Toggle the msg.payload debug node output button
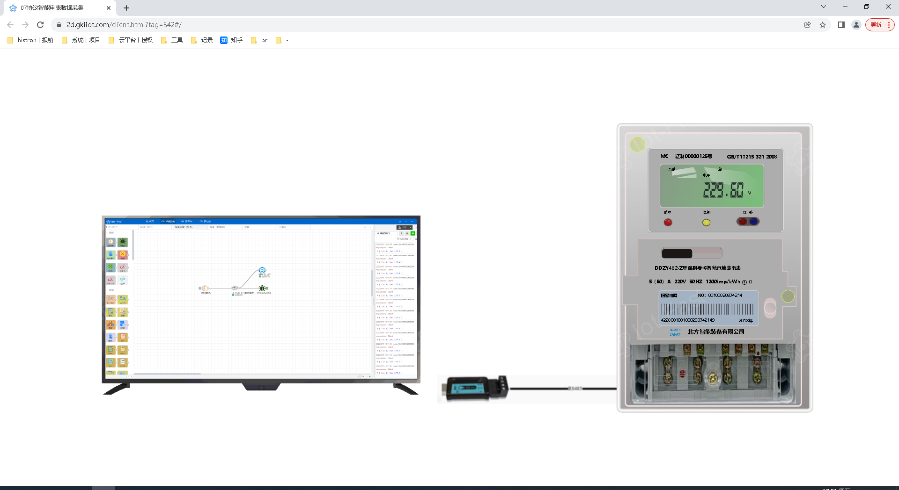The width and height of the screenshot is (899, 490). pyautogui.click(x=267, y=288)
